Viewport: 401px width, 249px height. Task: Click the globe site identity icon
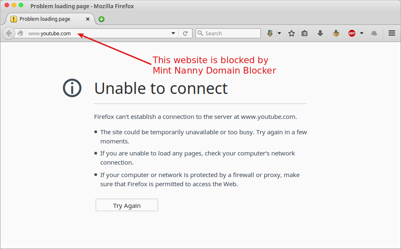point(20,33)
